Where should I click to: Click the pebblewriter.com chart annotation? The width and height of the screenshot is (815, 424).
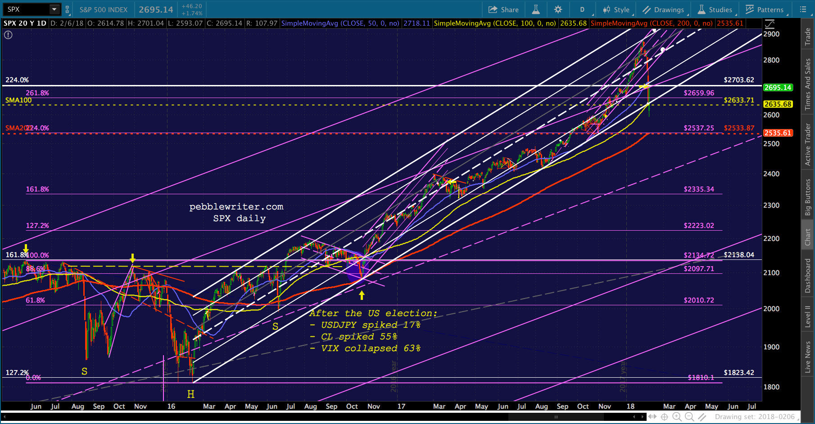[236, 207]
